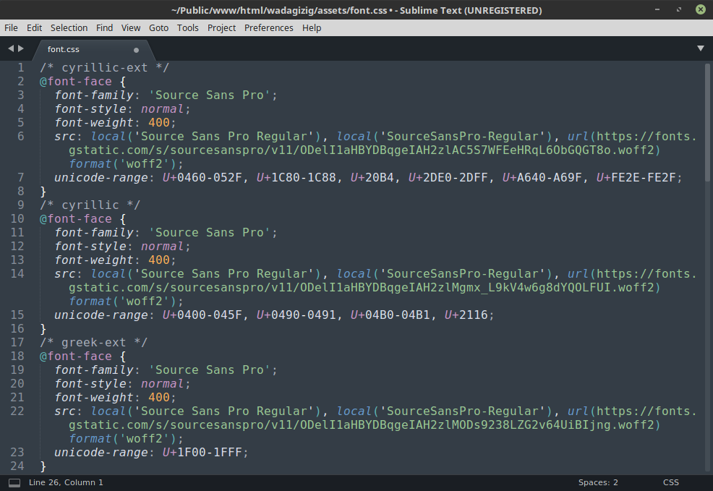The height and width of the screenshot is (491, 713).
Task: Click the previous tab arrow
Action: (x=11, y=48)
